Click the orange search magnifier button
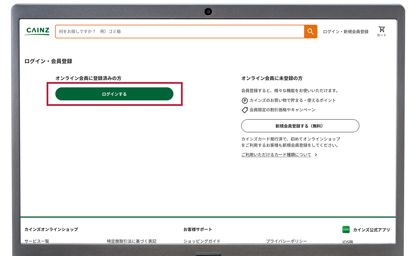The width and height of the screenshot is (415, 256). pyautogui.click(x=311, y=31)
